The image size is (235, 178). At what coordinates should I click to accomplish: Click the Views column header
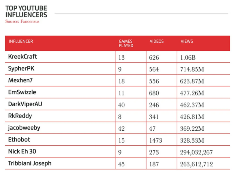tap(187, 41)
